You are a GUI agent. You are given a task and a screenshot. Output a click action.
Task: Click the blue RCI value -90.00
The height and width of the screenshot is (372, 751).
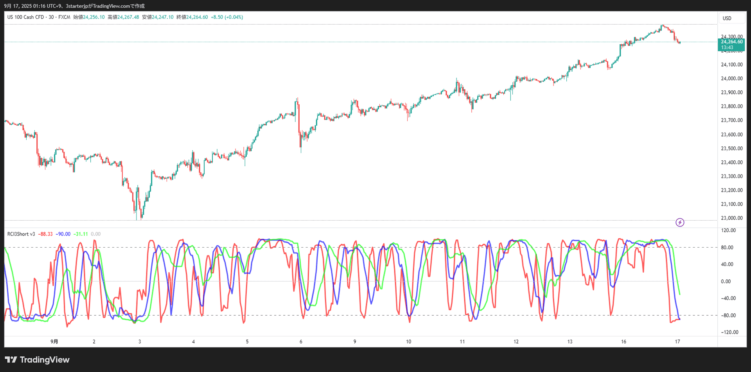pyautogui.click(x=63, y=234)
